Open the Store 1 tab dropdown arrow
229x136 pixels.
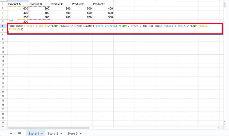(42, 133)
